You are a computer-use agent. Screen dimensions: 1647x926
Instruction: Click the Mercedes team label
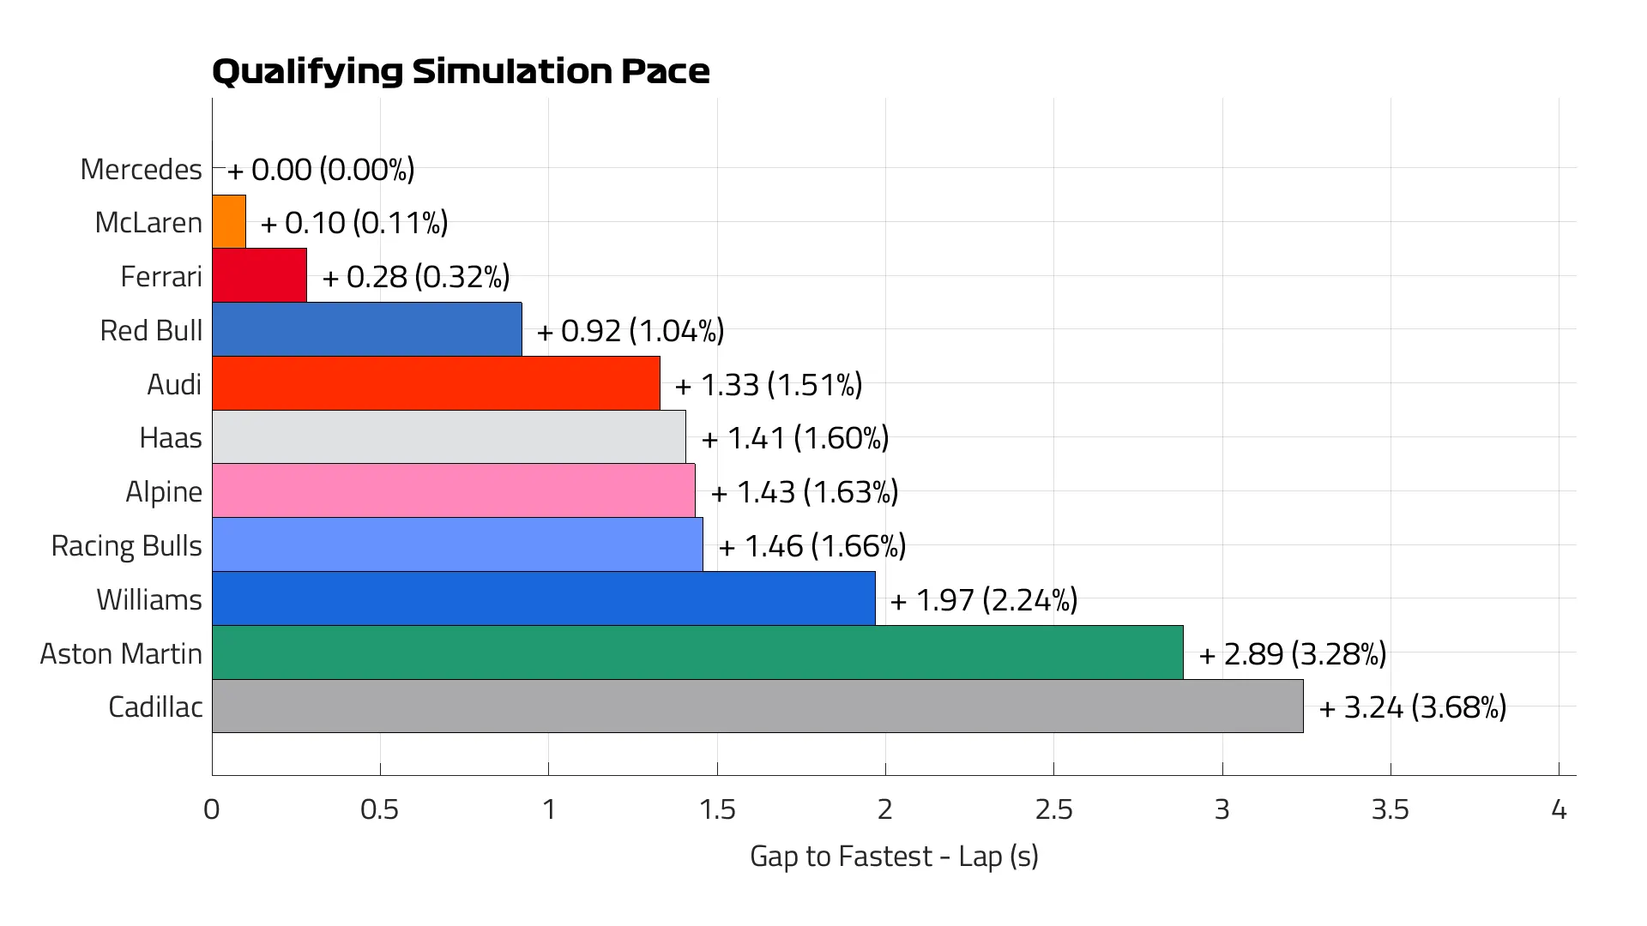pos(141,169)
